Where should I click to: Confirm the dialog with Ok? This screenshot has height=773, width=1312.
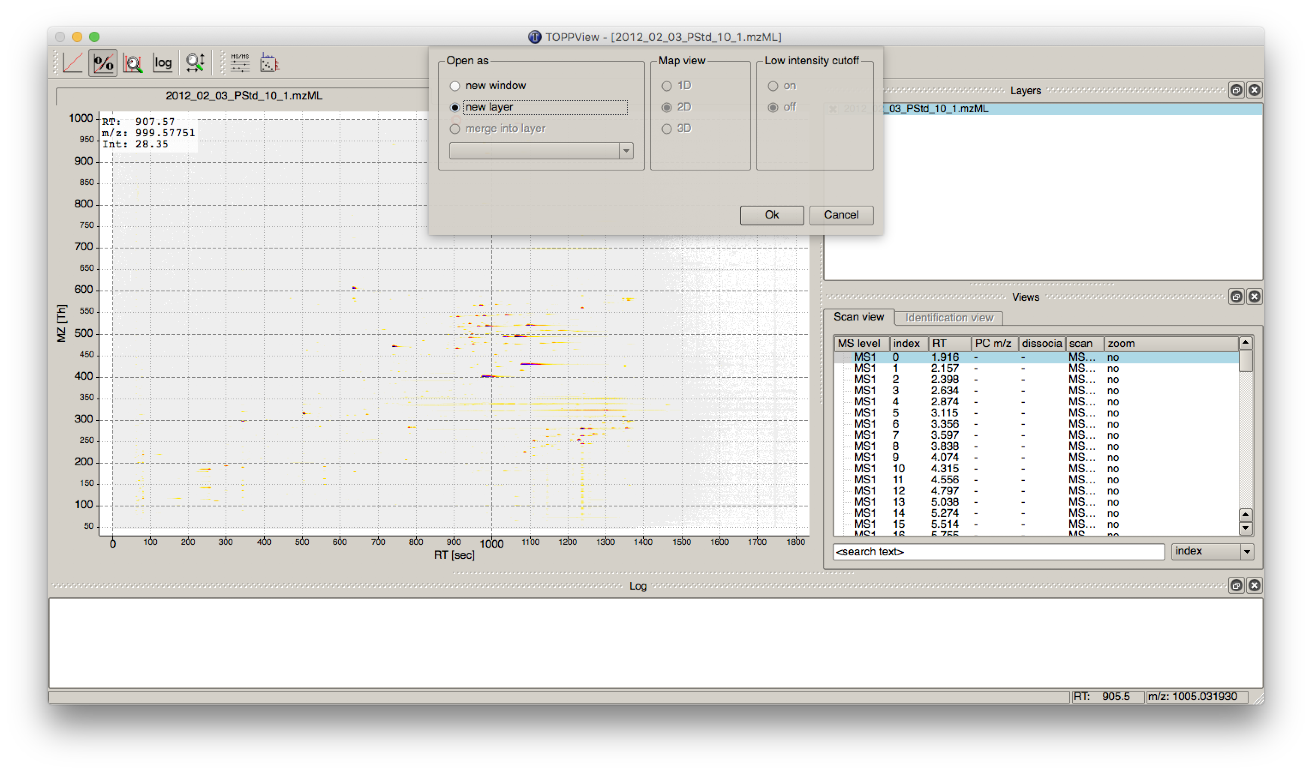point(772,215)
